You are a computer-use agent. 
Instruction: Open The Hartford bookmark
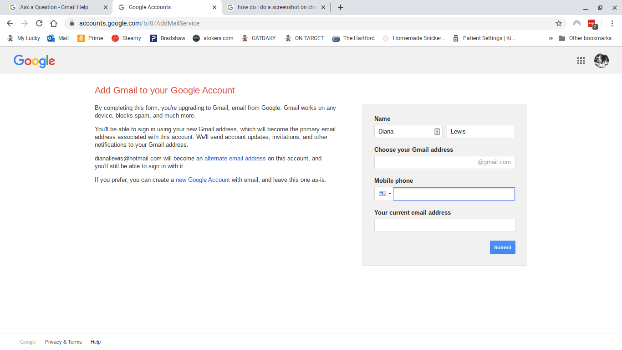click(x=353, y=38)
